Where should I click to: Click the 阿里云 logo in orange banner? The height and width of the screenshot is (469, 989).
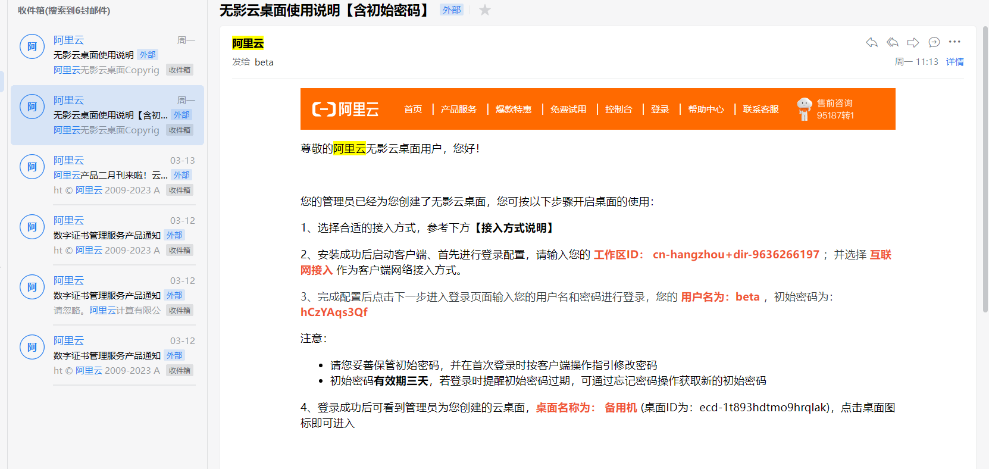[346, 109]
